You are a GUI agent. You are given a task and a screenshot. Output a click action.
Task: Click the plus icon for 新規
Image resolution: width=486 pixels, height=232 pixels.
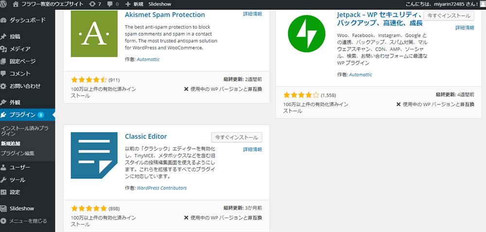[x=128, y=4]
